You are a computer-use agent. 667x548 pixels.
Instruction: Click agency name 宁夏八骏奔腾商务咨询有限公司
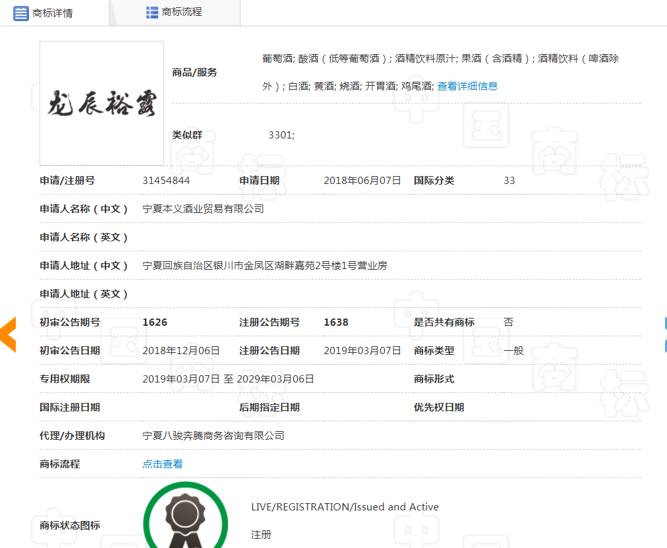[214, 435]
